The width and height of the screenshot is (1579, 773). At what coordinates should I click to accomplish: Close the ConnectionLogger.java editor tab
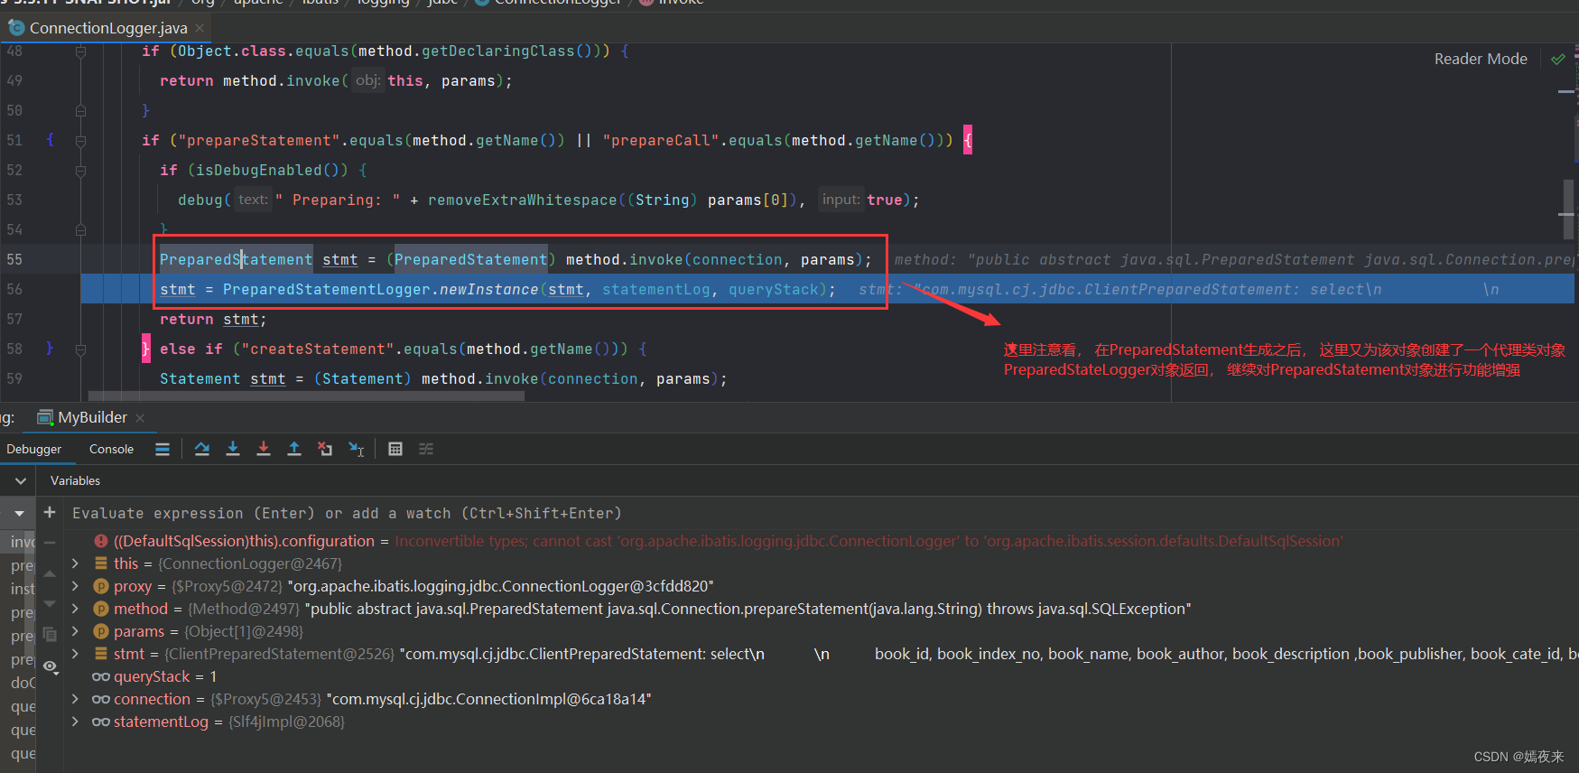coord(200,28)
